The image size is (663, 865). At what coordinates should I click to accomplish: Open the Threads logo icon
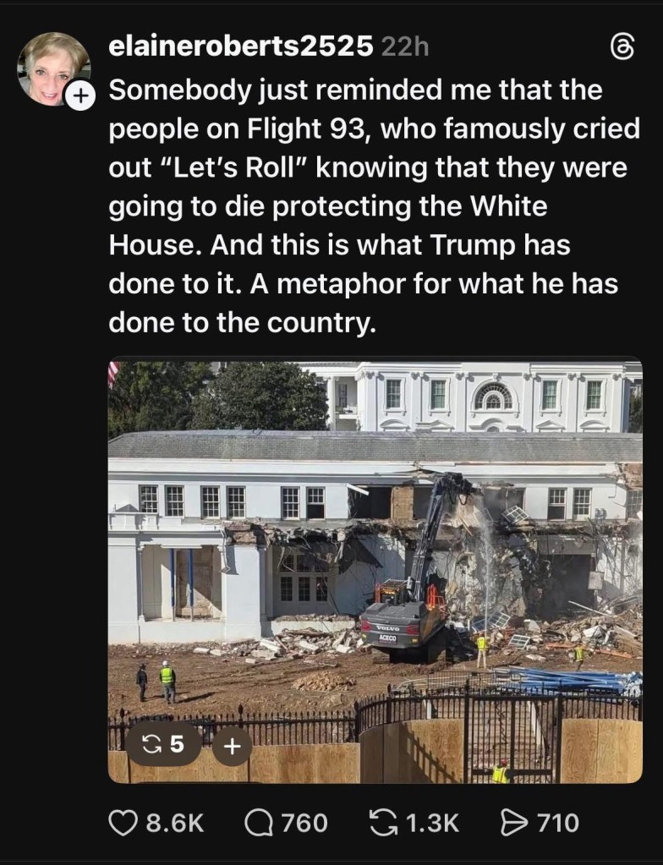click(x=623, y=48)
